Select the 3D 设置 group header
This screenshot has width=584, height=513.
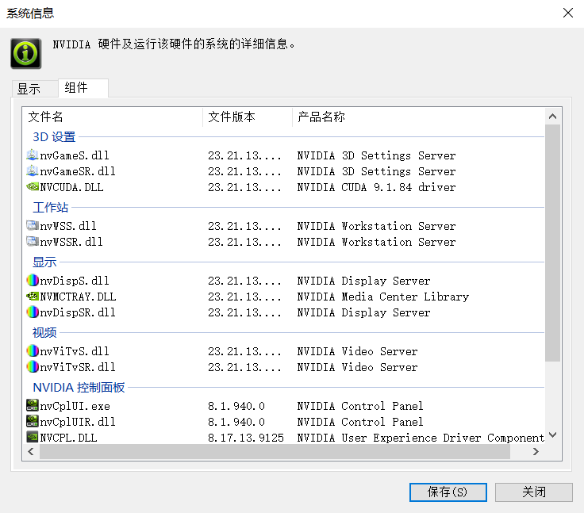point(54,137)
